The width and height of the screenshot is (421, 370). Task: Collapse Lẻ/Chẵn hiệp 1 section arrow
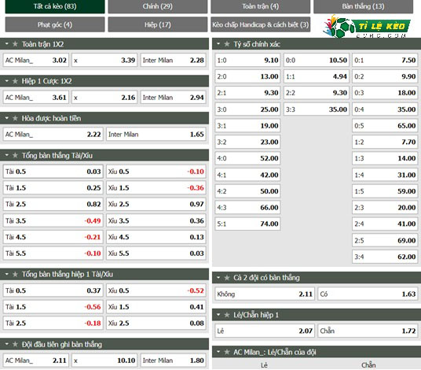(x=218, y=314)
